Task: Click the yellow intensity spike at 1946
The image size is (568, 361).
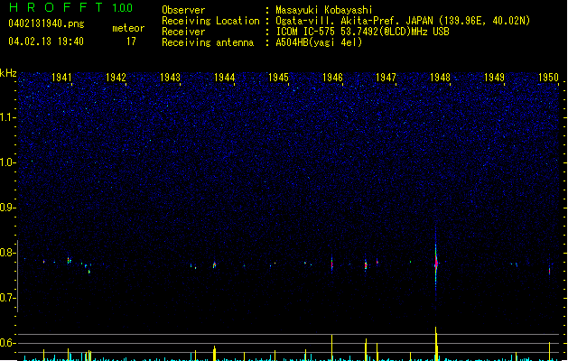Action: (x=331, y=347)
